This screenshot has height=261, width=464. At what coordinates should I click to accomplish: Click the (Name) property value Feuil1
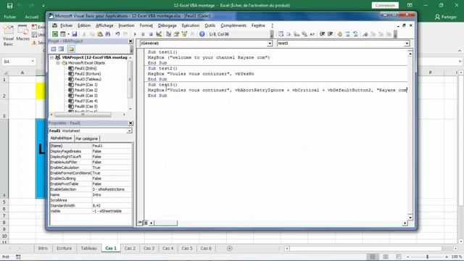pyautogui.click(x=112, y=146)
